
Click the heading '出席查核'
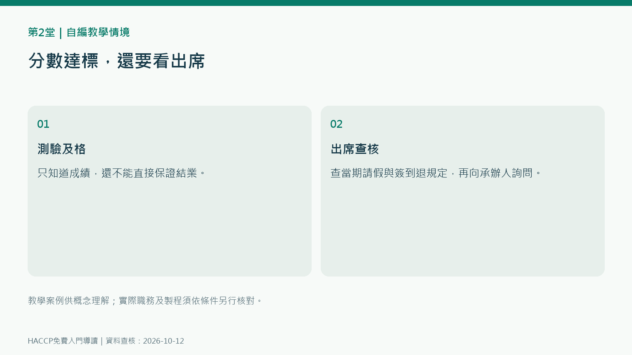point(355,149)
